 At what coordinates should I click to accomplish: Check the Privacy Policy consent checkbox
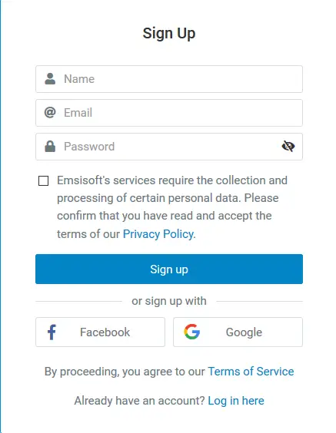tap(43, 181)
